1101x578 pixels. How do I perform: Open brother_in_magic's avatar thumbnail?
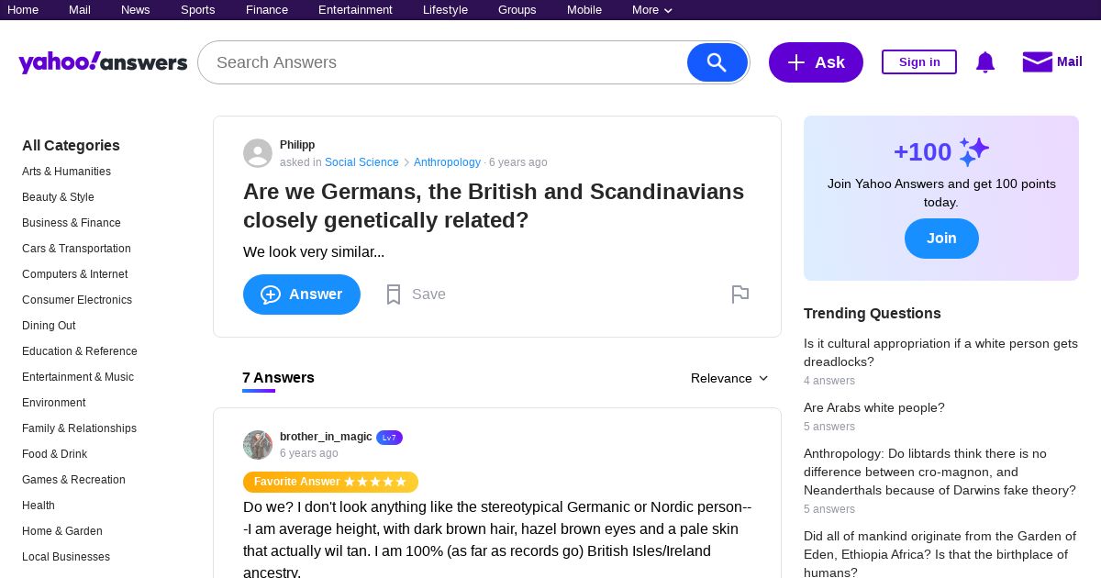click(x=258, y=445)
